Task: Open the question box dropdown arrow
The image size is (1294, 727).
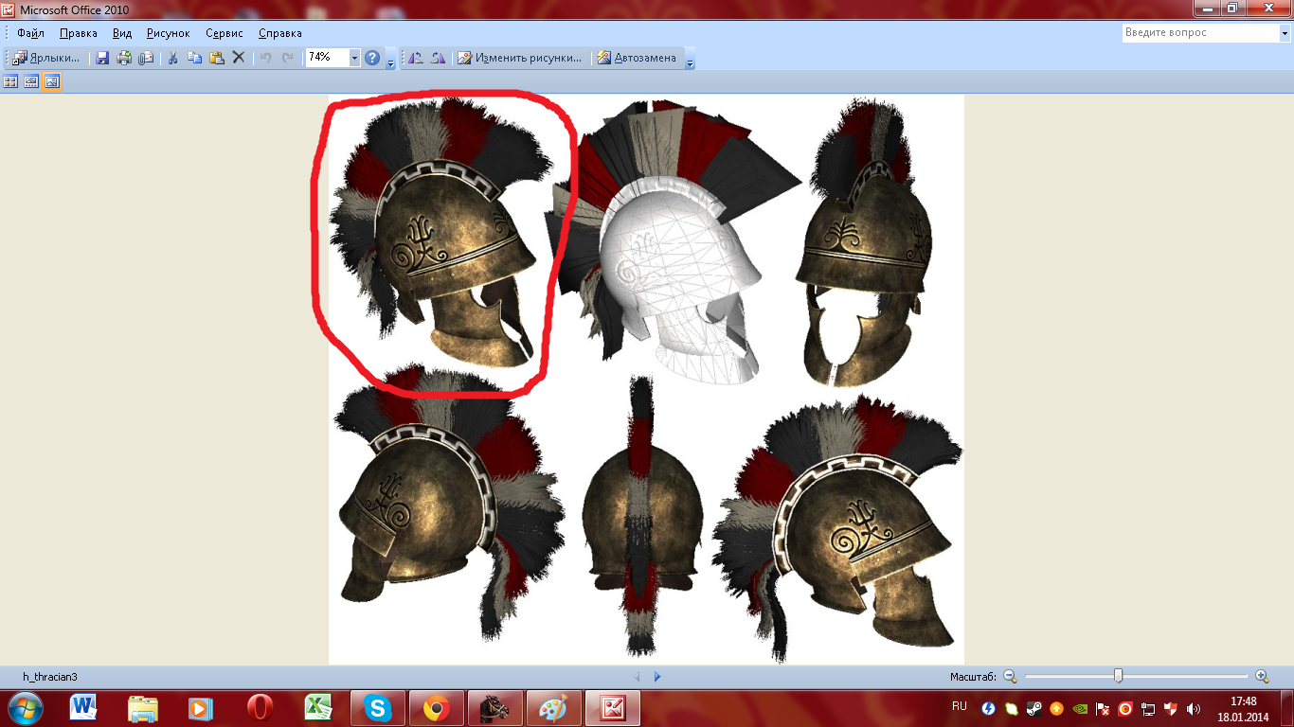Action: click(1285, 33)
